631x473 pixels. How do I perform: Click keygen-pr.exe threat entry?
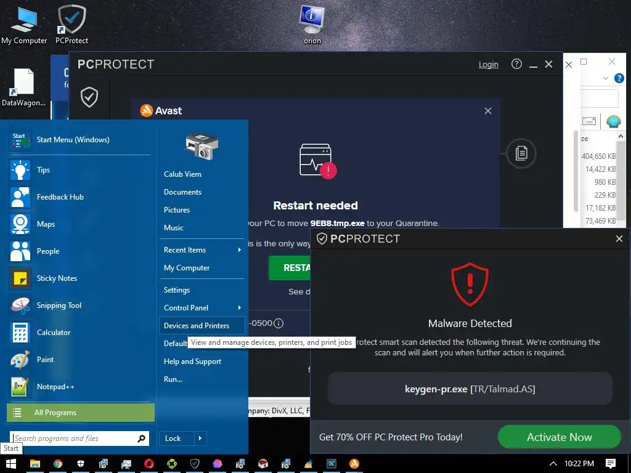coord(470,389)
